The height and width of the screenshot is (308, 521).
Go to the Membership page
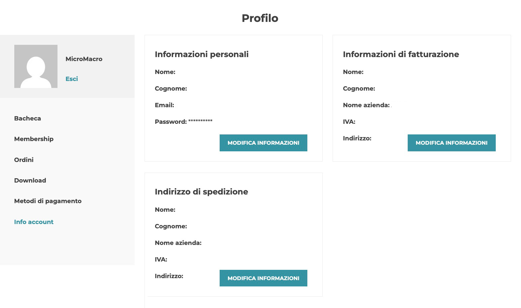tap(34, 139)
